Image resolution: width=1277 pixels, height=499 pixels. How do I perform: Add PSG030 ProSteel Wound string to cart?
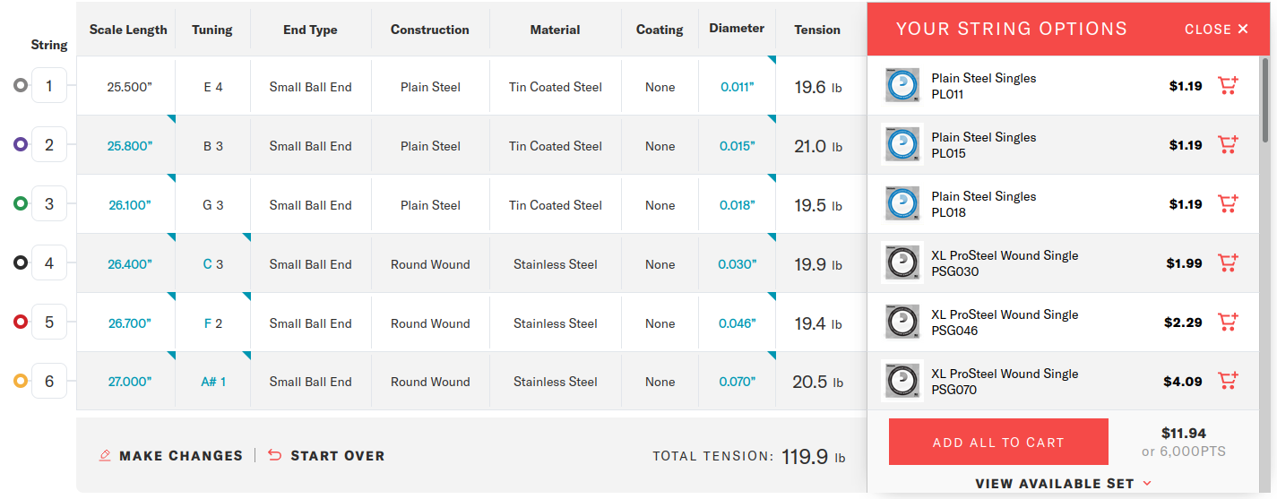[x=1227, y=263]
